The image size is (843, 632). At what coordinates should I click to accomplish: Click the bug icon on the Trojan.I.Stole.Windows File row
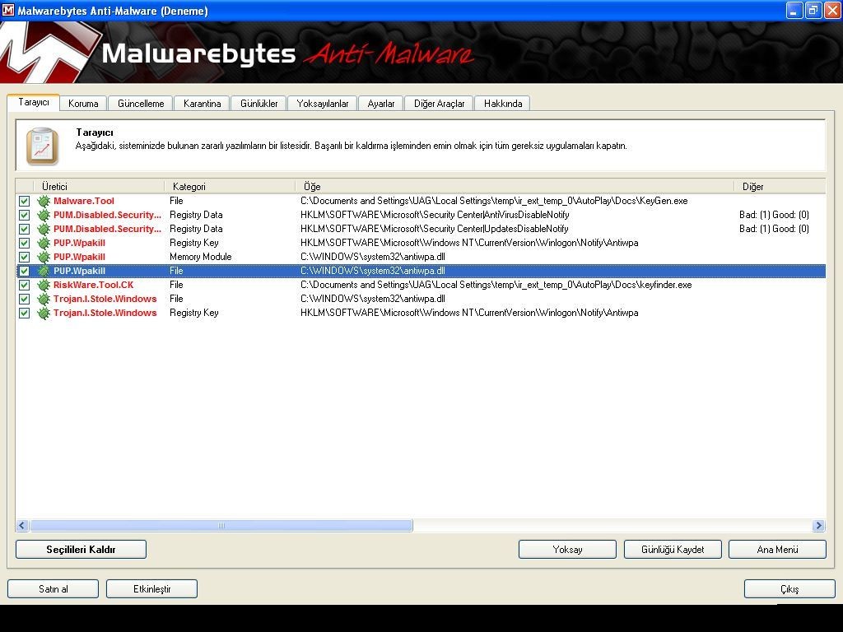[x=43, y=299]
